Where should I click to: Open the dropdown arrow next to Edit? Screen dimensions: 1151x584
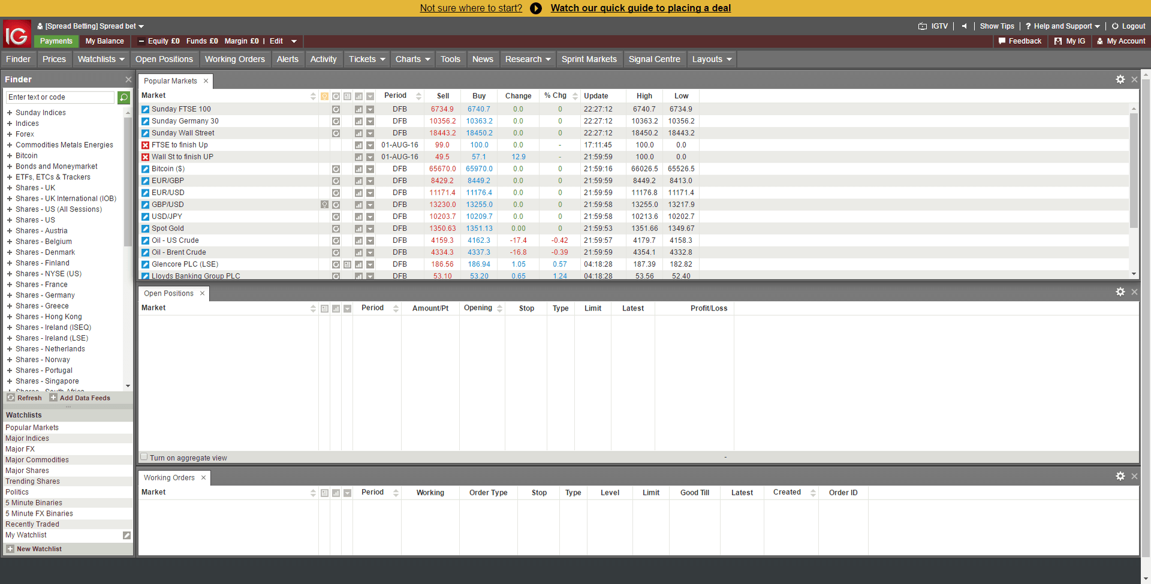[x=294, y=41]
